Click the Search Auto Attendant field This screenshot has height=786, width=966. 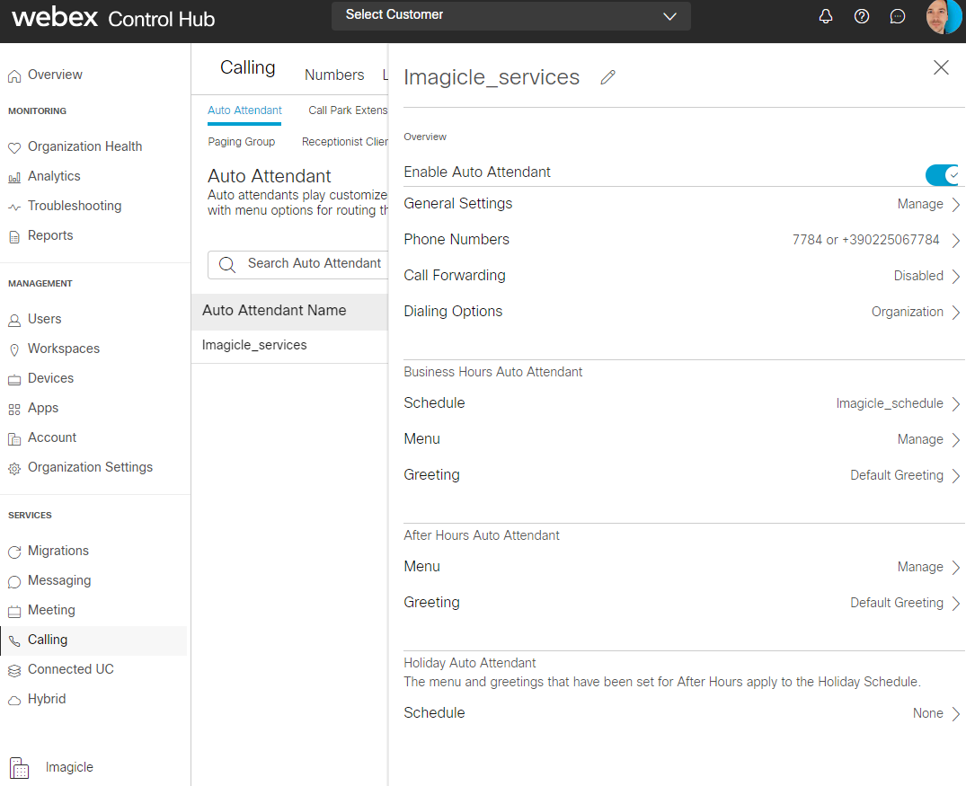pyautogui.click(x=306, y=263)
